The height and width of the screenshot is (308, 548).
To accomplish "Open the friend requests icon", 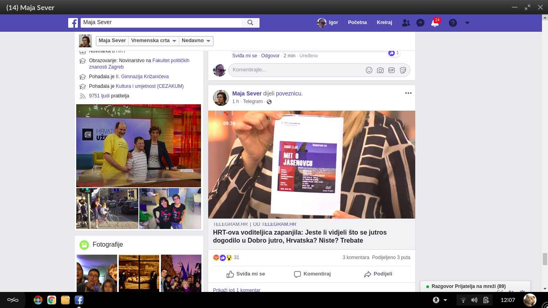I will 406,22.
